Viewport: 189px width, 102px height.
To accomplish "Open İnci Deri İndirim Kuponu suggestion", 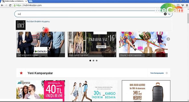I will (38, 22).
